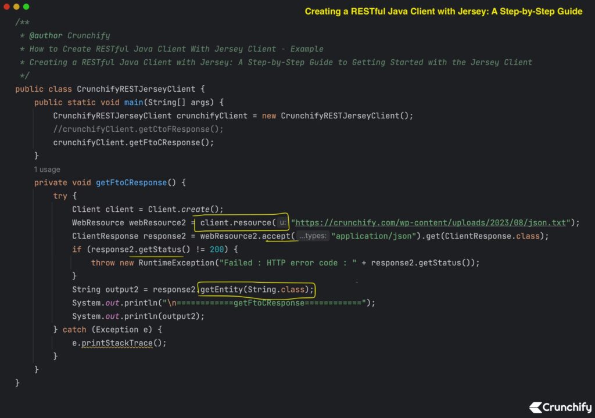The image size is (595, 418).
Task: Place cursor on the main method name
Action: click(134, 102)
